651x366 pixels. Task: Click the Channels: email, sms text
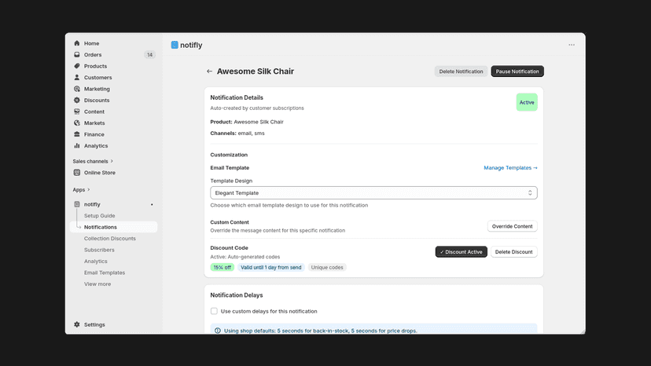[237, 134]
